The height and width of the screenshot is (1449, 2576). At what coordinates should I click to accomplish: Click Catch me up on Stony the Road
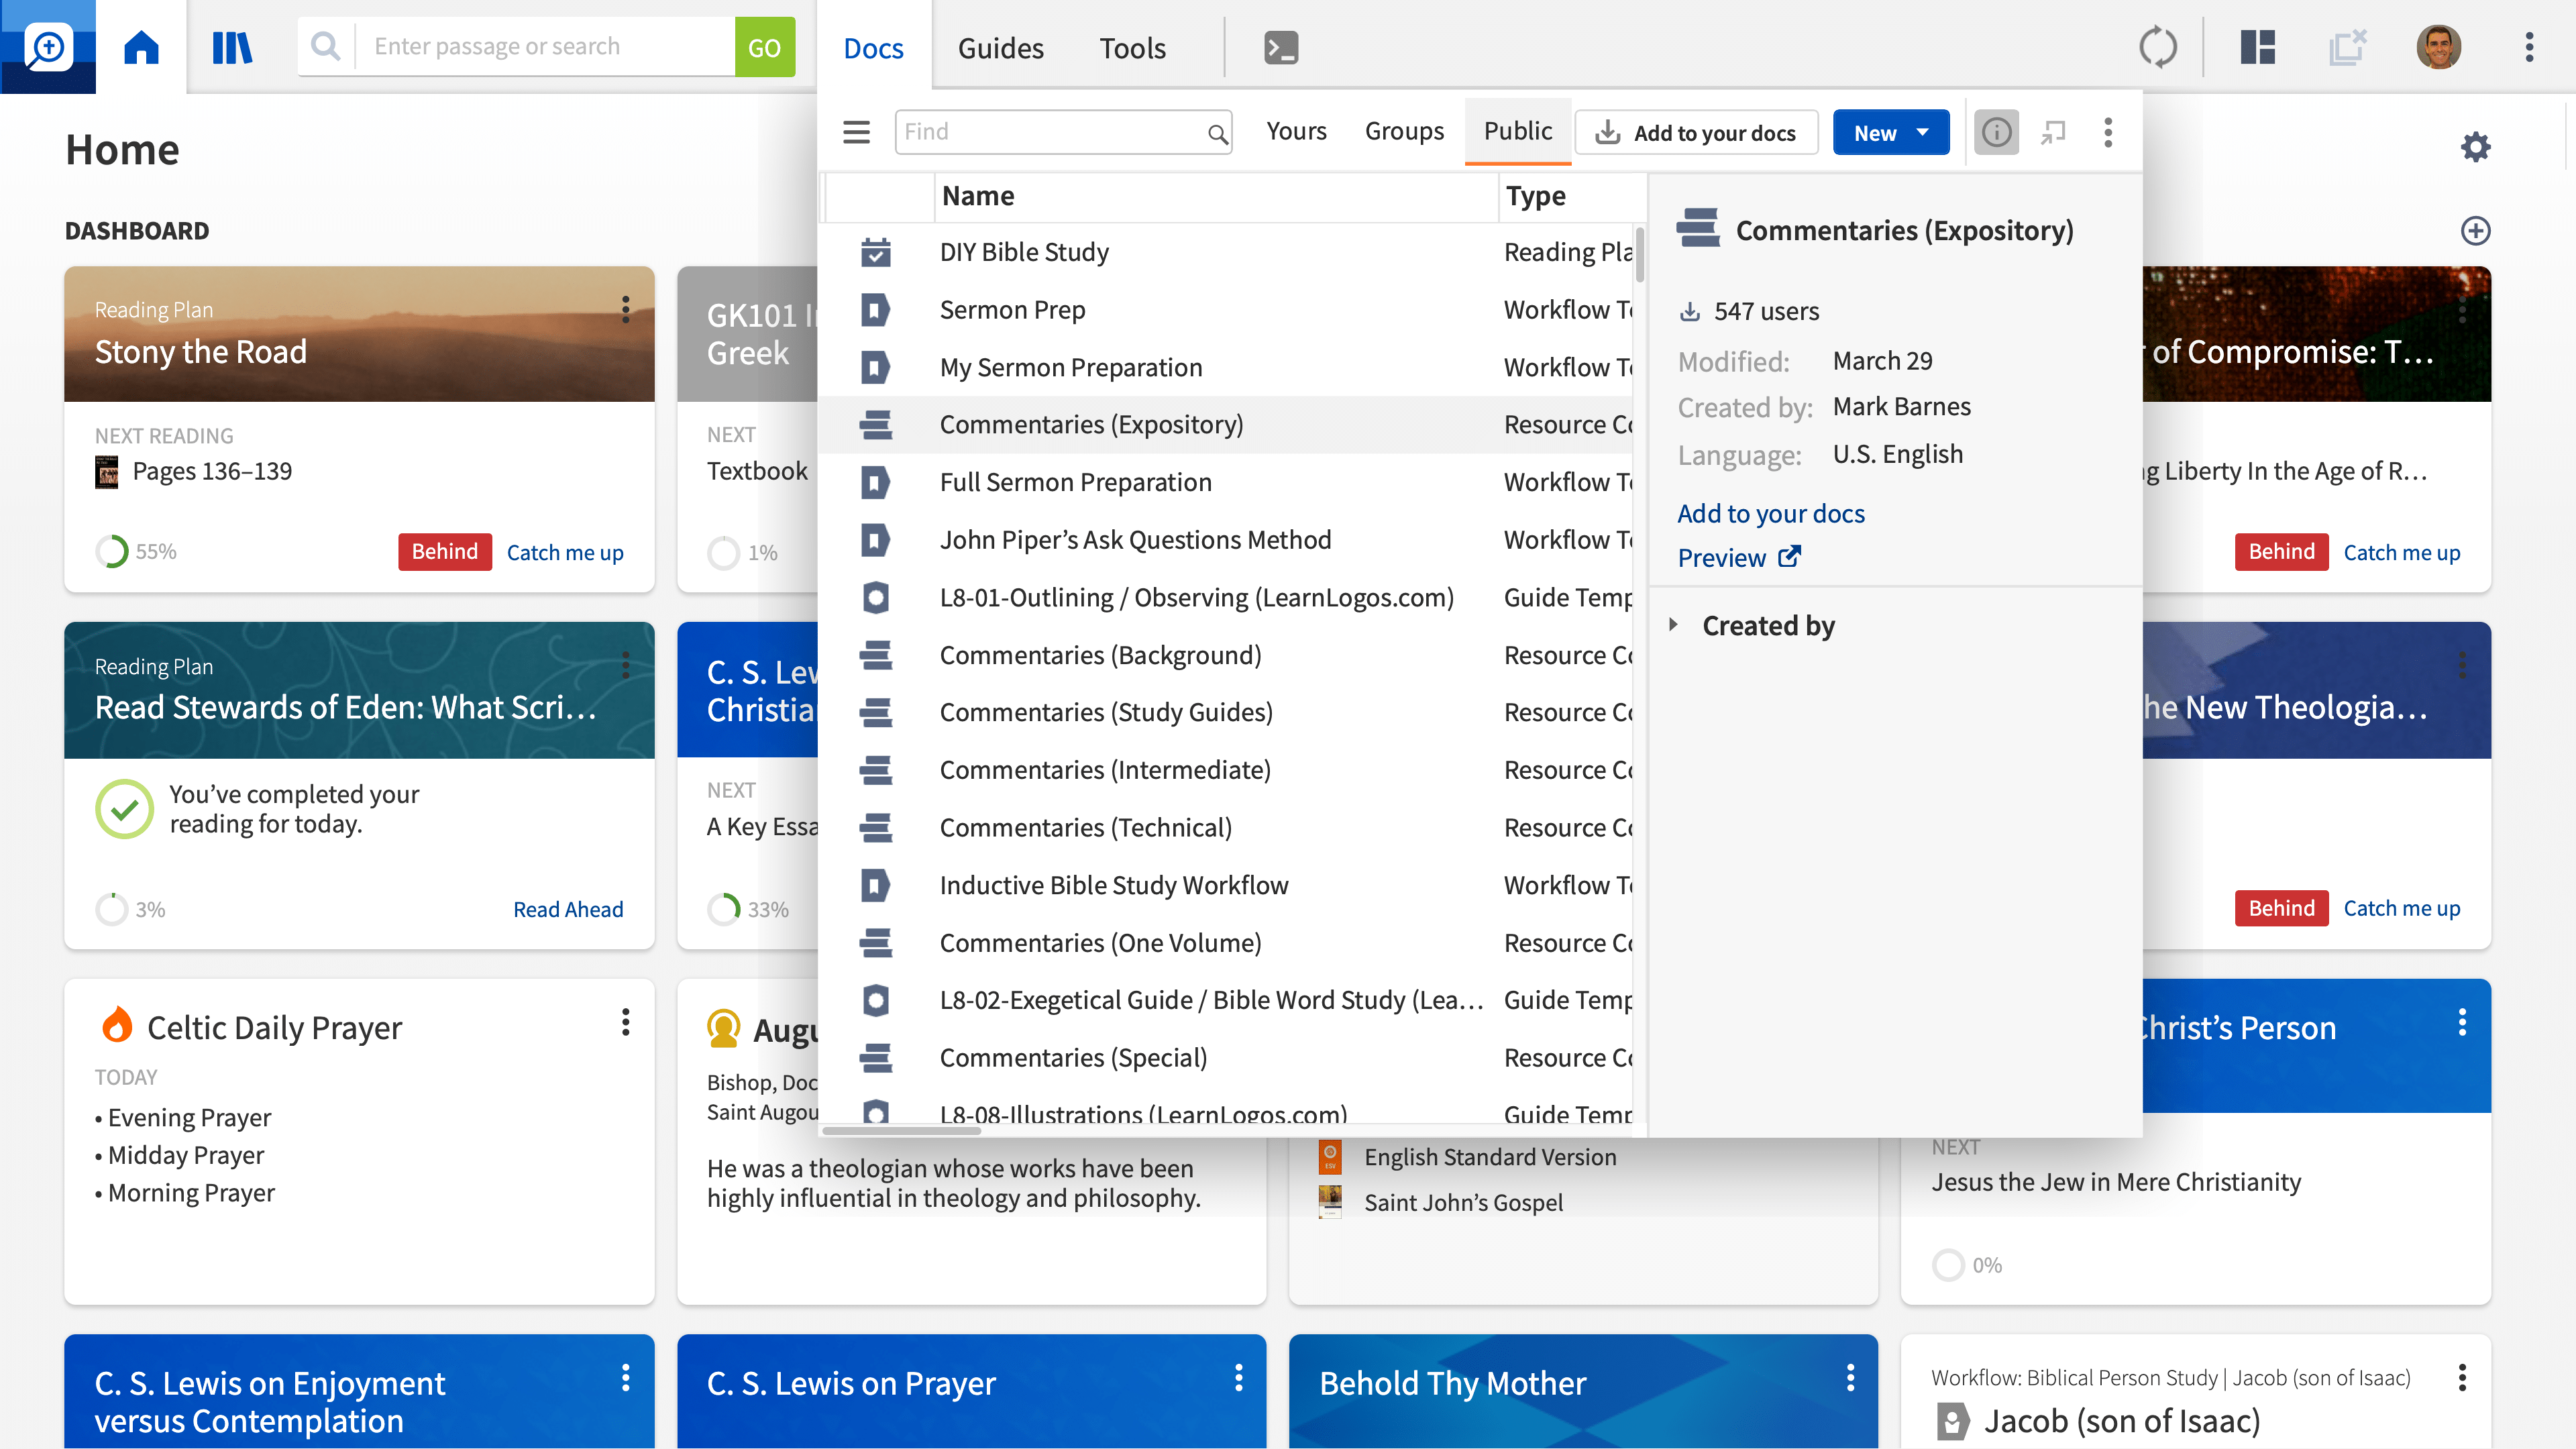click(x=565, y=552)
